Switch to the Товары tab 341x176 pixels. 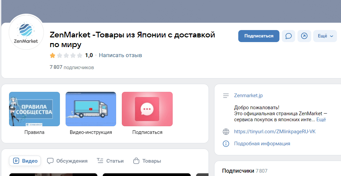(147, 161)
